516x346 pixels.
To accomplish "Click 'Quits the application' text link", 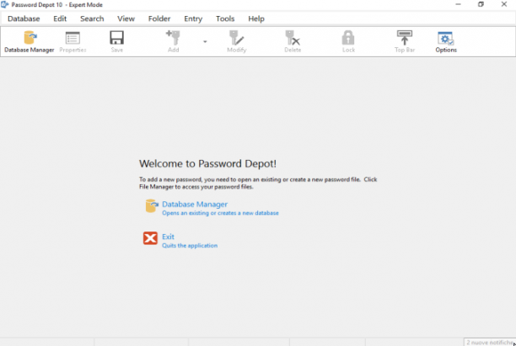I will click(190, 246).
